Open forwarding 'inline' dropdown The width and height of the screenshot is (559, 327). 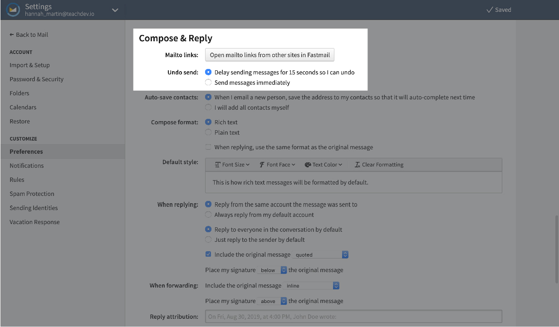point(311,286)
